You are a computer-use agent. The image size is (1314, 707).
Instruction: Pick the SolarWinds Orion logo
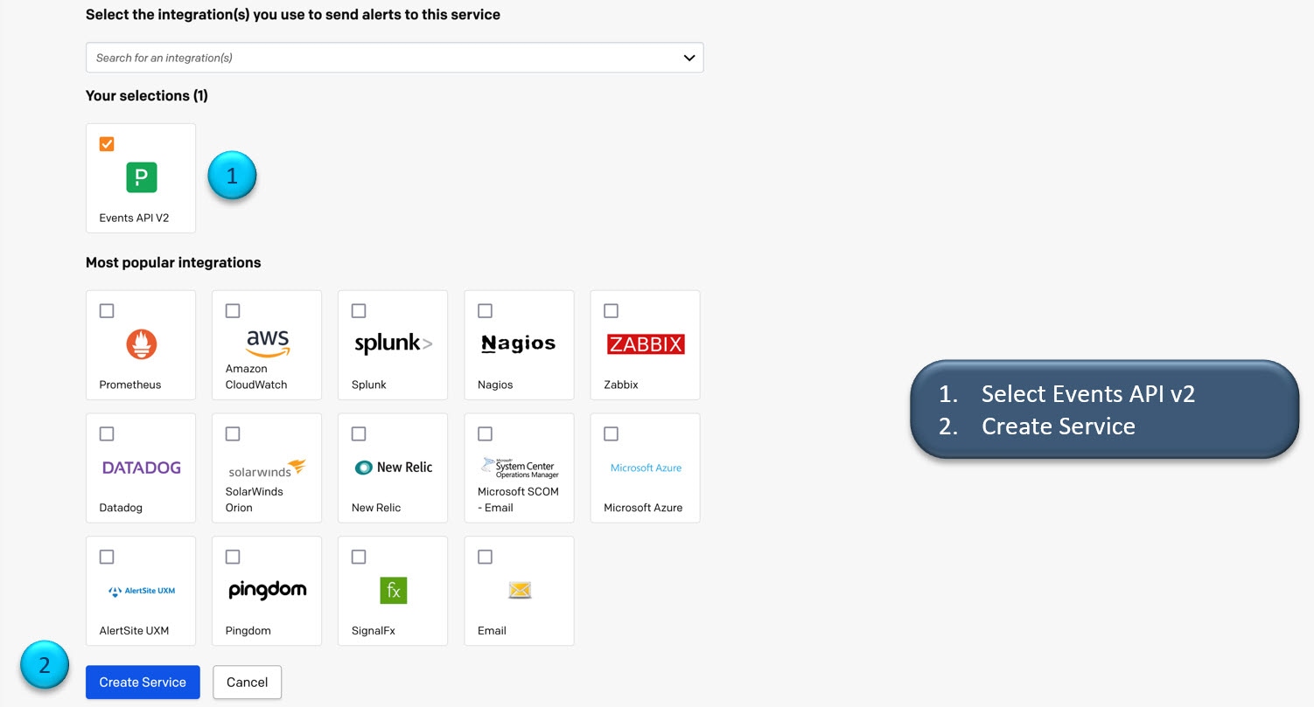[267, 468]
